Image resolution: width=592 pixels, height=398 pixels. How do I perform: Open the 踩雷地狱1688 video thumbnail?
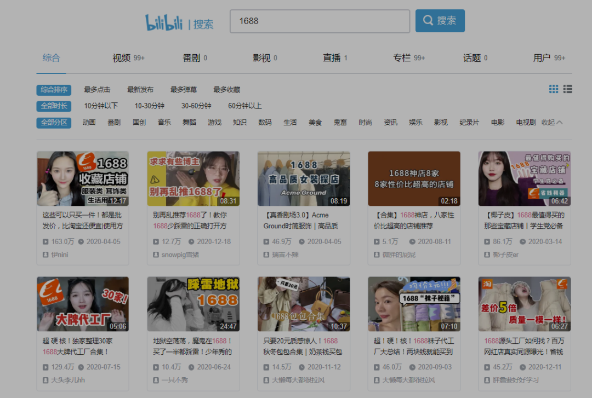tap(193, 304)
